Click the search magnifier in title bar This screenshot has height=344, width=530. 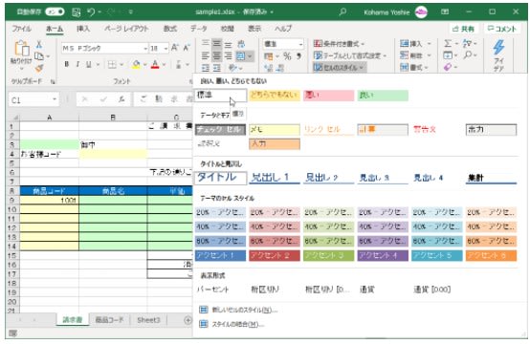point(342,12)
